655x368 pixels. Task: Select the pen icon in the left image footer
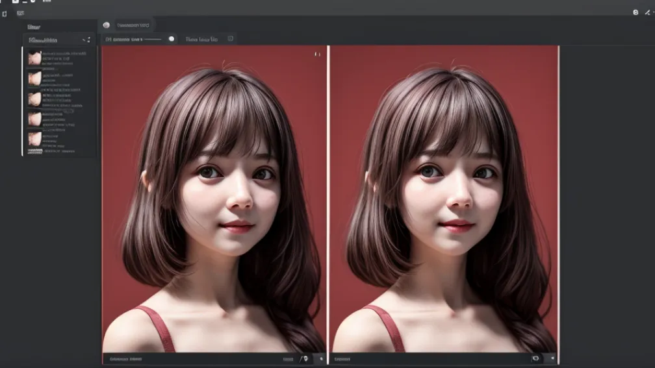click(304, 358)
